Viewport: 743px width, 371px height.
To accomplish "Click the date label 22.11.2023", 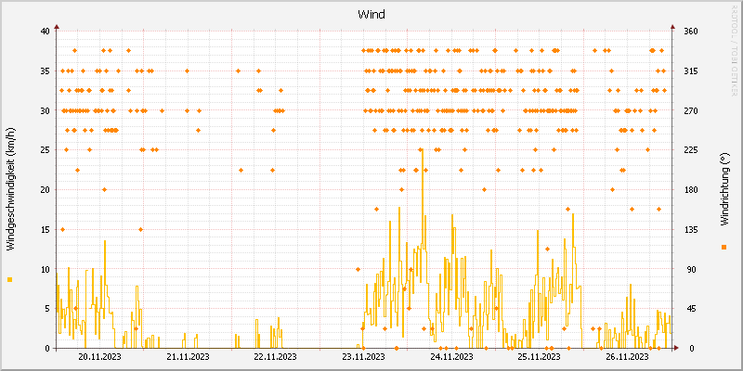I will coord(275,357).
